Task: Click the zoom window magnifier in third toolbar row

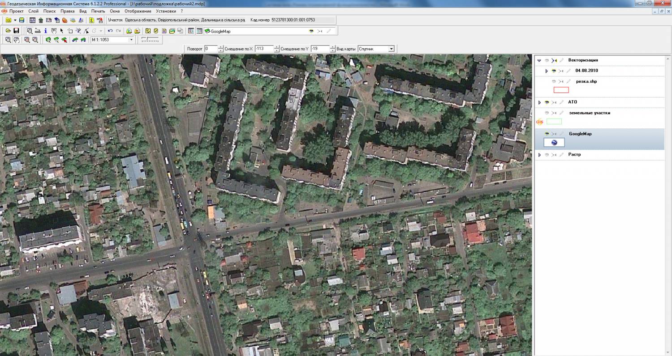Action: (8, 39)
